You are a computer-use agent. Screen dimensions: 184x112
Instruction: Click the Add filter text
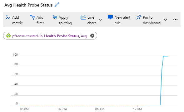(40, 20)
